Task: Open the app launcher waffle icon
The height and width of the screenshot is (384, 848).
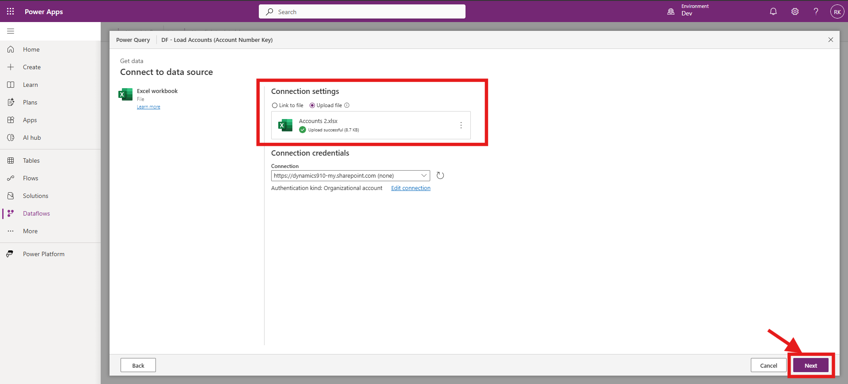Action: point(11,11)
